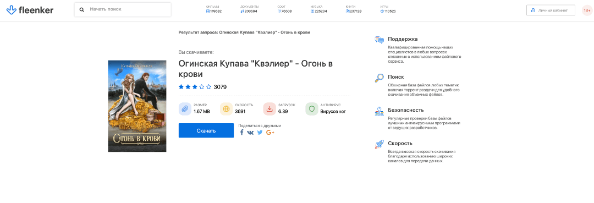Rate with the first star
The height and width of the screenshot is (203, 594).
[x=182, y=87]
